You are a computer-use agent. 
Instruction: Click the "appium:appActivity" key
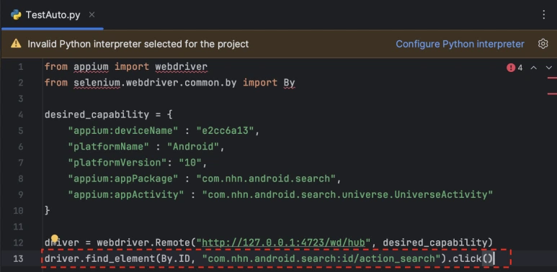[126, 195]
